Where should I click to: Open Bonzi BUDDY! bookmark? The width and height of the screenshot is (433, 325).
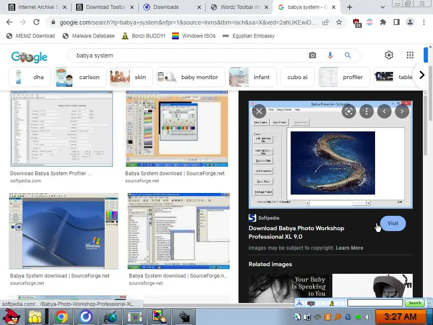pyautogui.click(x=144, y=36)
